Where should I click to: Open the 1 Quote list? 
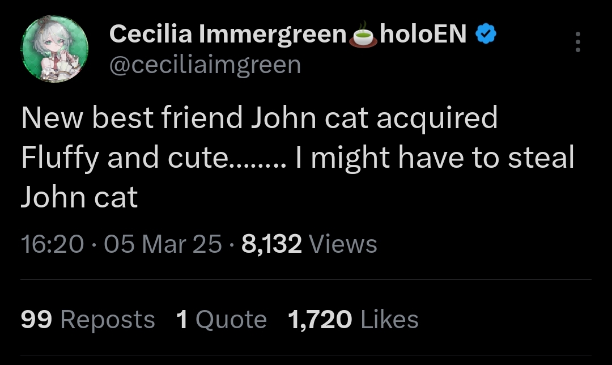click(x=221, y=320)
